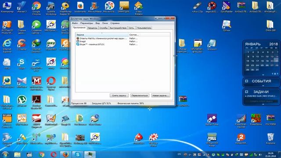Click Процессов: 68 in the status bar
The width and height of the screenshot is (281, 158).
[x=79, y=104]
